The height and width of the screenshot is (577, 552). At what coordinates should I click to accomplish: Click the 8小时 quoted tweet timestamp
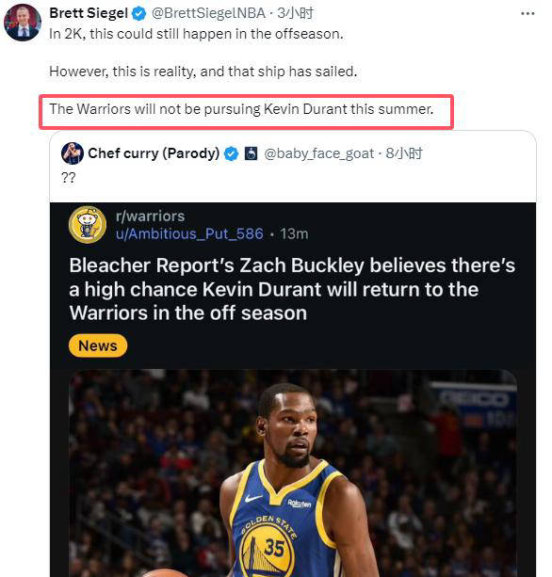404,153
